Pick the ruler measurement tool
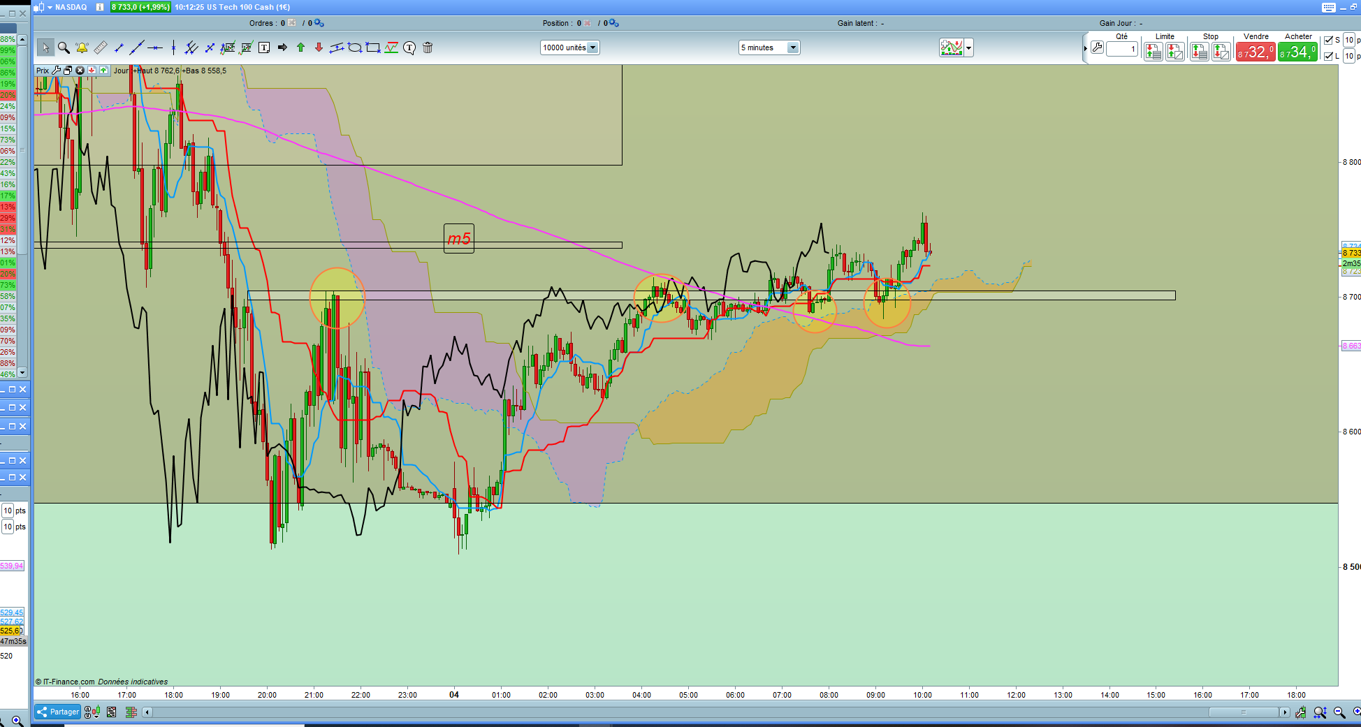 click(101, 47)
